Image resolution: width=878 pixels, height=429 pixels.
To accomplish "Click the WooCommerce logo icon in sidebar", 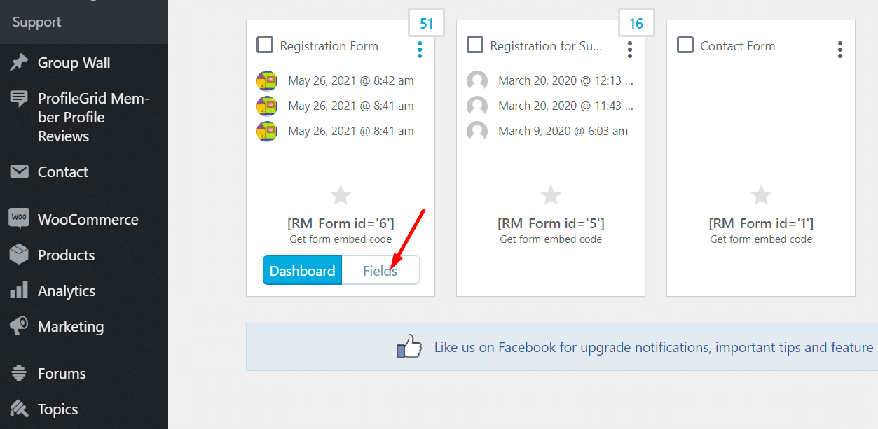I will pyautogui.click(x=19, y=219).
